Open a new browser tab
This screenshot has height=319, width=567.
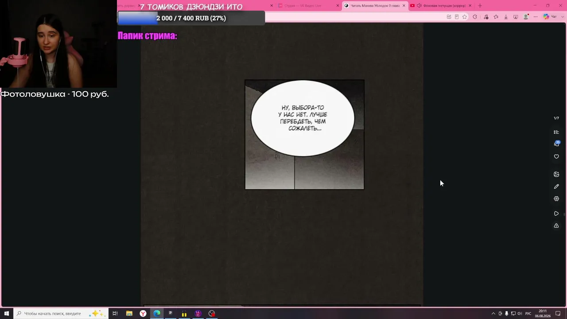[x=480, y=6]
